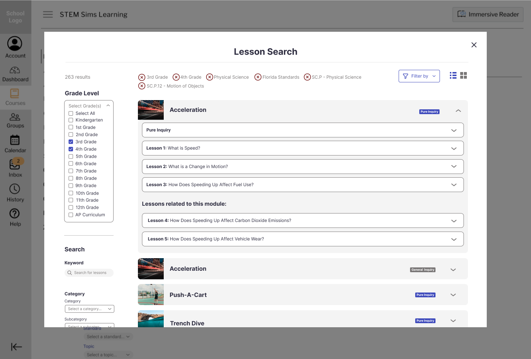Remove the Florida Standards filter chip
Screen dimensions: 531x359
[x=258, y=77]
